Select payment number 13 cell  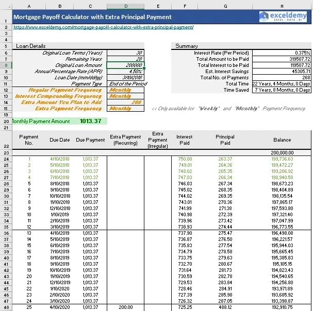pos(29,233)
